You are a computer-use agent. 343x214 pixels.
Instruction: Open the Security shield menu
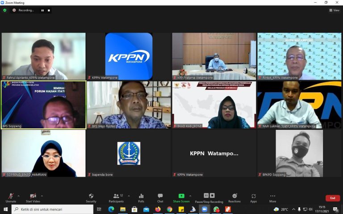click(91, 198)
